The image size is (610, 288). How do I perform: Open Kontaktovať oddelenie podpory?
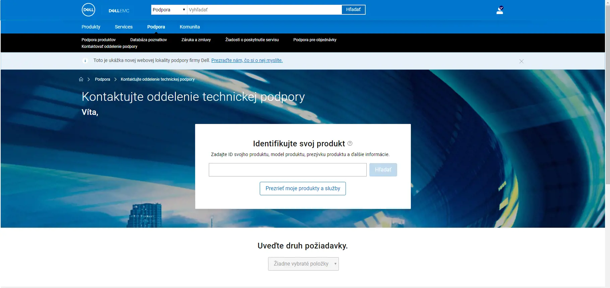109,47
